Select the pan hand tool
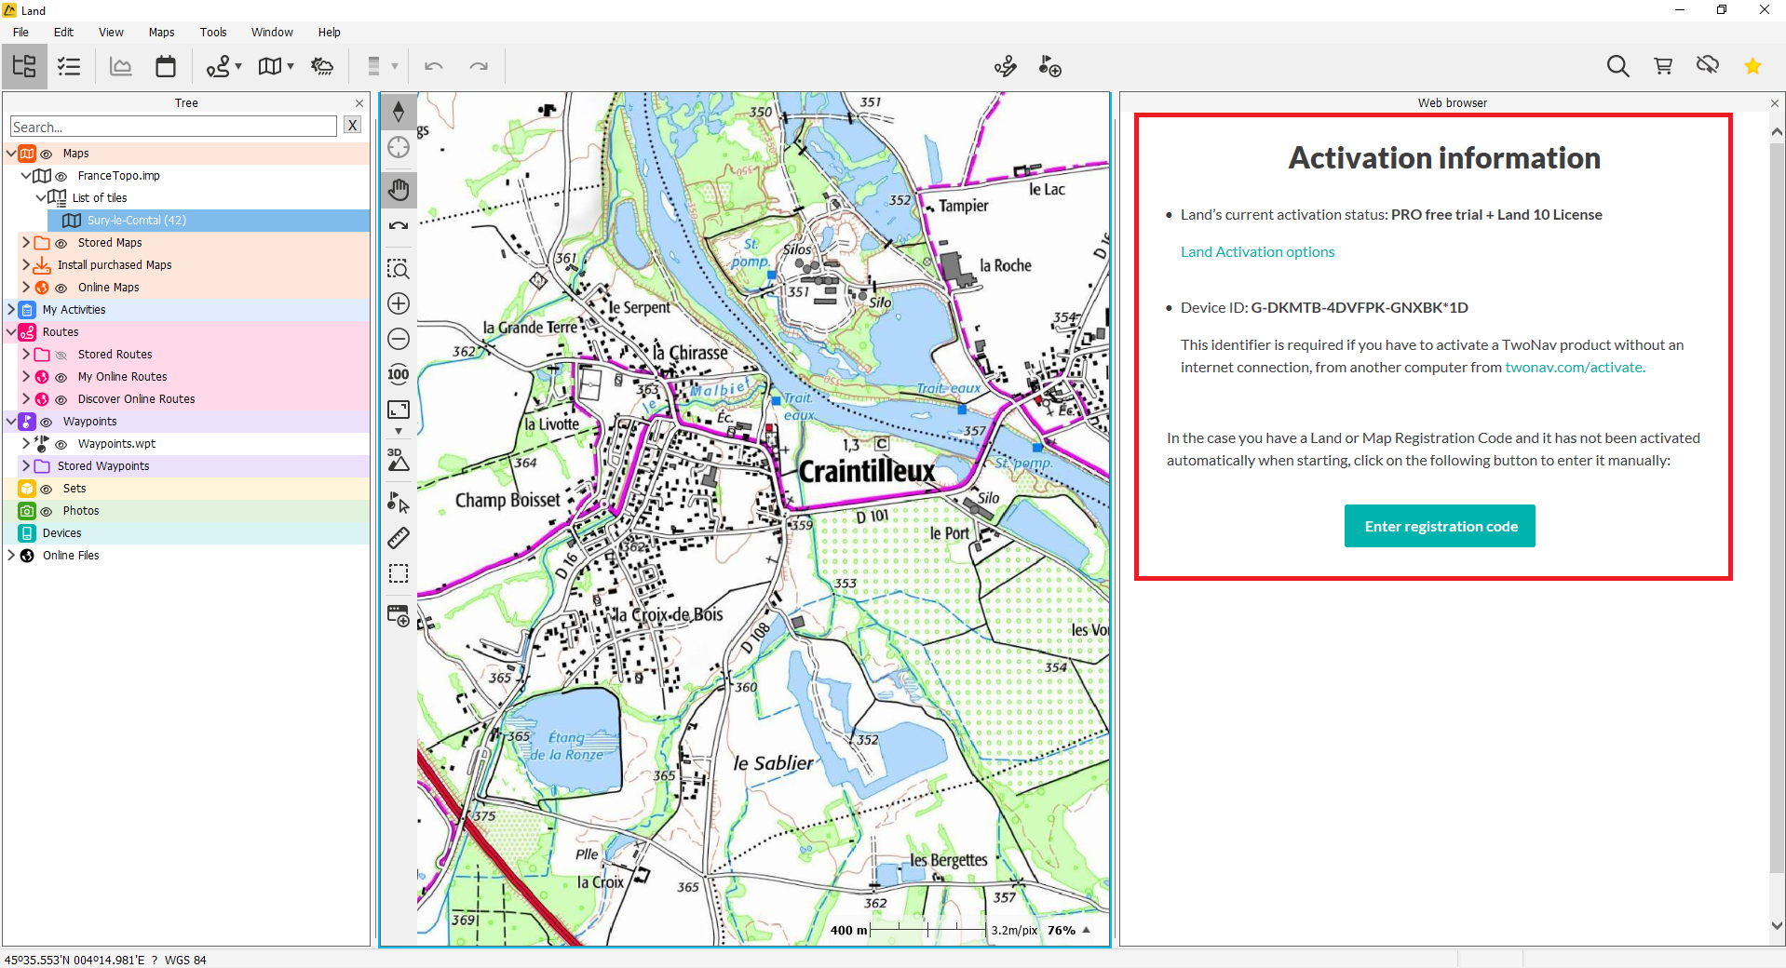Screen dimensions: 1786x968 (x=399, y=190)
